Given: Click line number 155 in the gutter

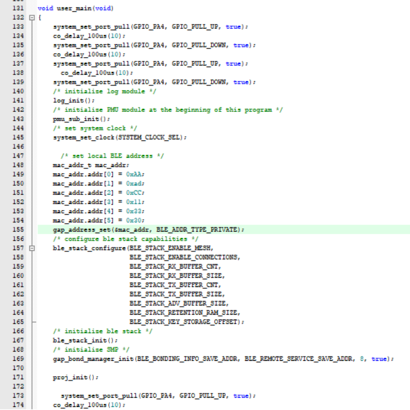Looking at the screenshot, I should point(18,229).
